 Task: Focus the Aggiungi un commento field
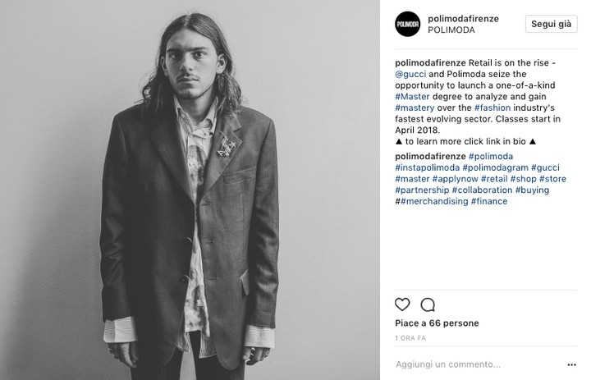pyautogui.click(x=448, y=364)
